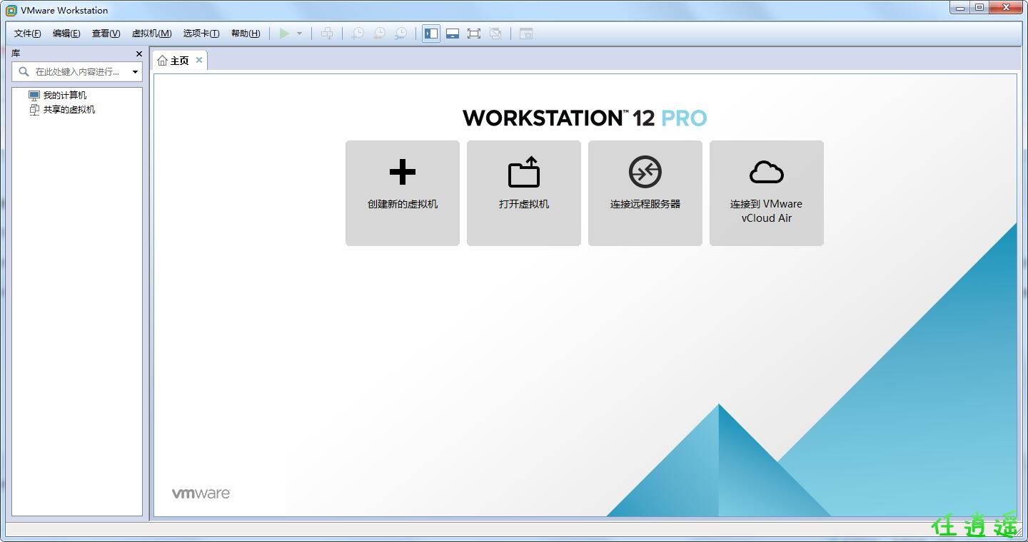This screenshot has width=1028, height=542.
Task: Open the 文件(F) menu
Action: click(28, 34)
